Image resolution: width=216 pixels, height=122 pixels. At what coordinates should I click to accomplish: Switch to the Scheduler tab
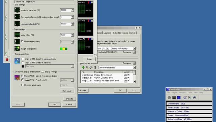(117, 33)
